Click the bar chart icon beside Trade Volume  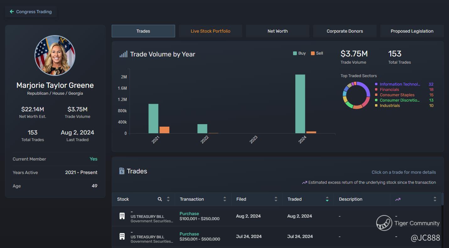click(x=123, y=54)
